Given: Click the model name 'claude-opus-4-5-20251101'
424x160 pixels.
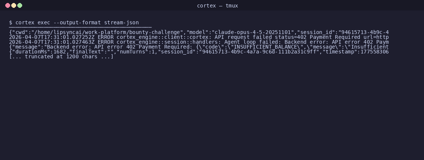Looking at the screenshot, I should 253,32.
